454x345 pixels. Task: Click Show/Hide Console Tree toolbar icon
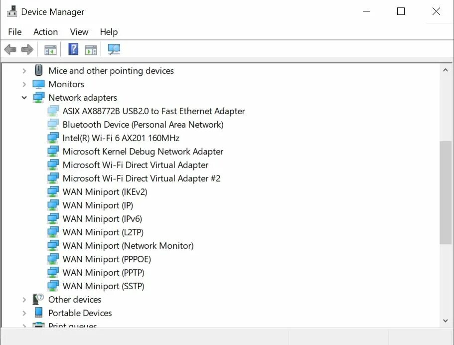coord(50,49)
